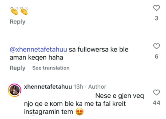View likes on the comment with 3 likes
Viewport: 166px width, 119px height.
click(157, 18)
